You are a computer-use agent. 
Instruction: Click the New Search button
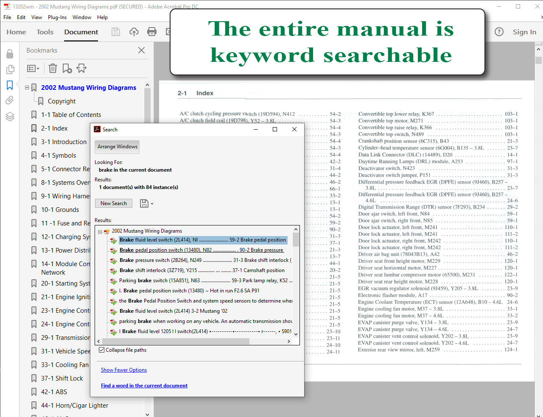[114, 203]
